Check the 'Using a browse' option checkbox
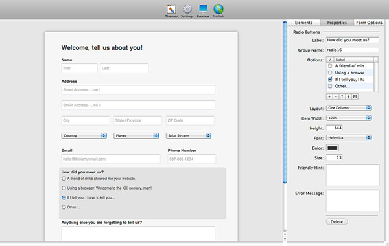The height and width of the screenshot is (246, 389). point(330,73)
